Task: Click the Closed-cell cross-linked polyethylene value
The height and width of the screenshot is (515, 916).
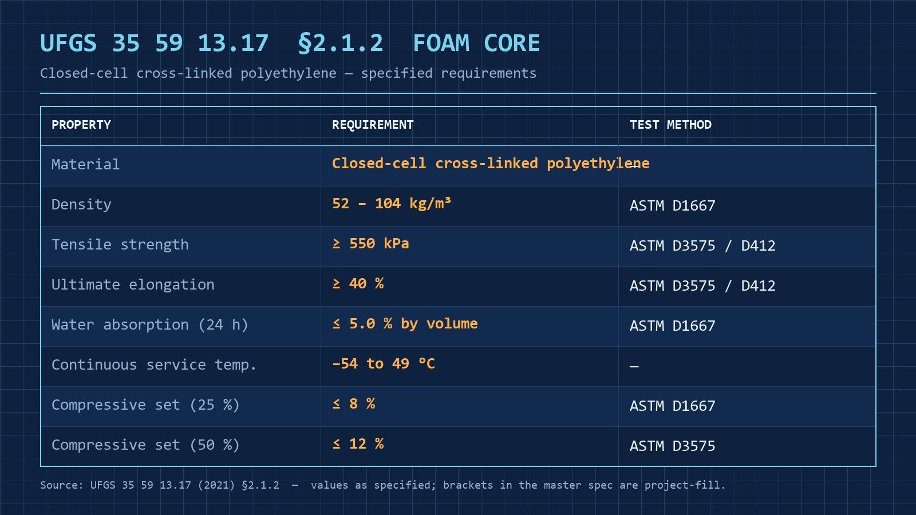Action: click(x=491, y=164)
